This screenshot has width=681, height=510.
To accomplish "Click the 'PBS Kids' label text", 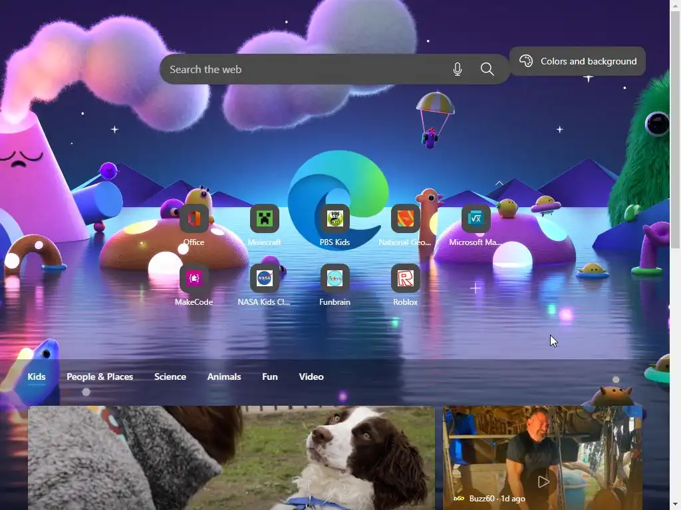I will point(335,242).
